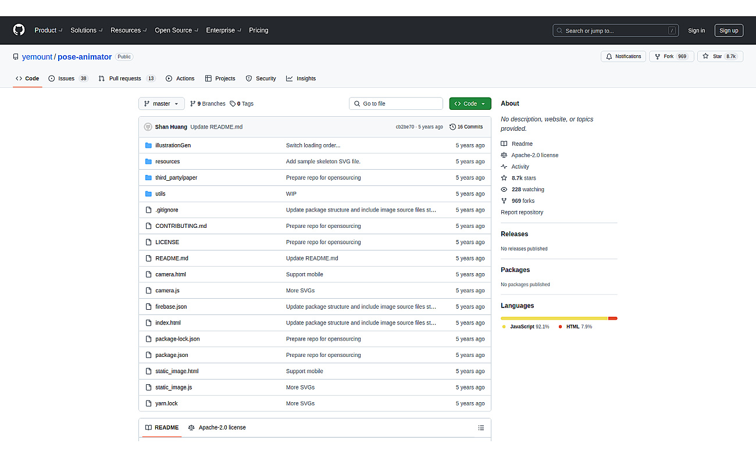Click the Search or jump to field

615,31
